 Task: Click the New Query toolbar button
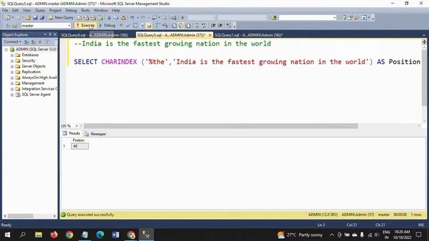(61, 17)
